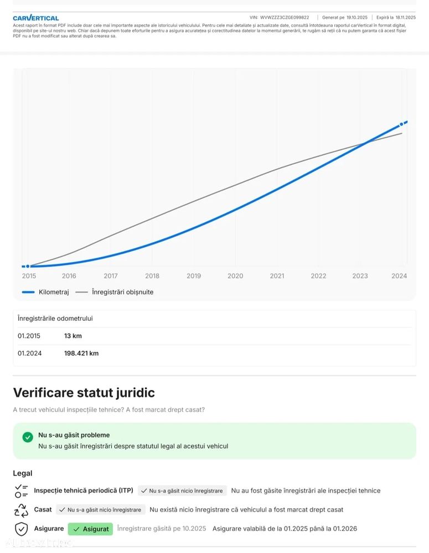Click the Casat recycle arrows icon
This screenshot has height=553, width=429.
[x=21, y=510]
